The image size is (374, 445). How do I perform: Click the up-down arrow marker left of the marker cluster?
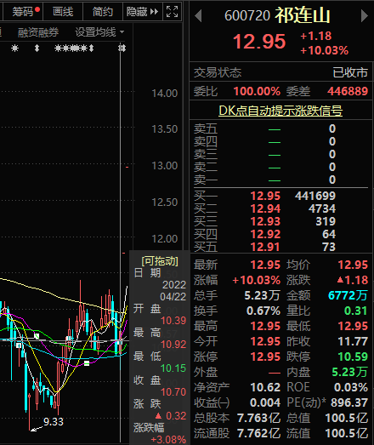(x=37, y=48)
